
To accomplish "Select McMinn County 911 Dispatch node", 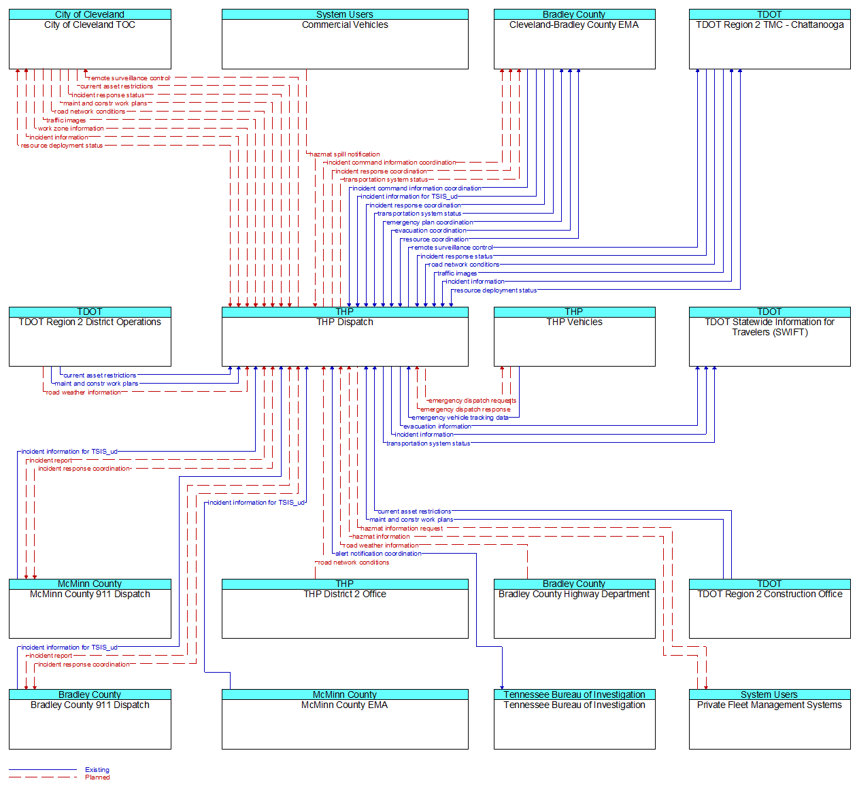I will (90, 609).
